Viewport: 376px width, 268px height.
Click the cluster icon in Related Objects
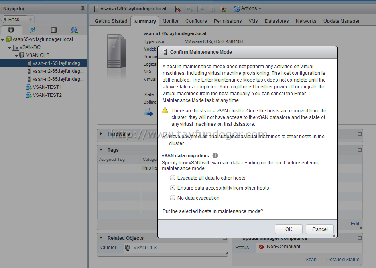[x=128, y=248]
